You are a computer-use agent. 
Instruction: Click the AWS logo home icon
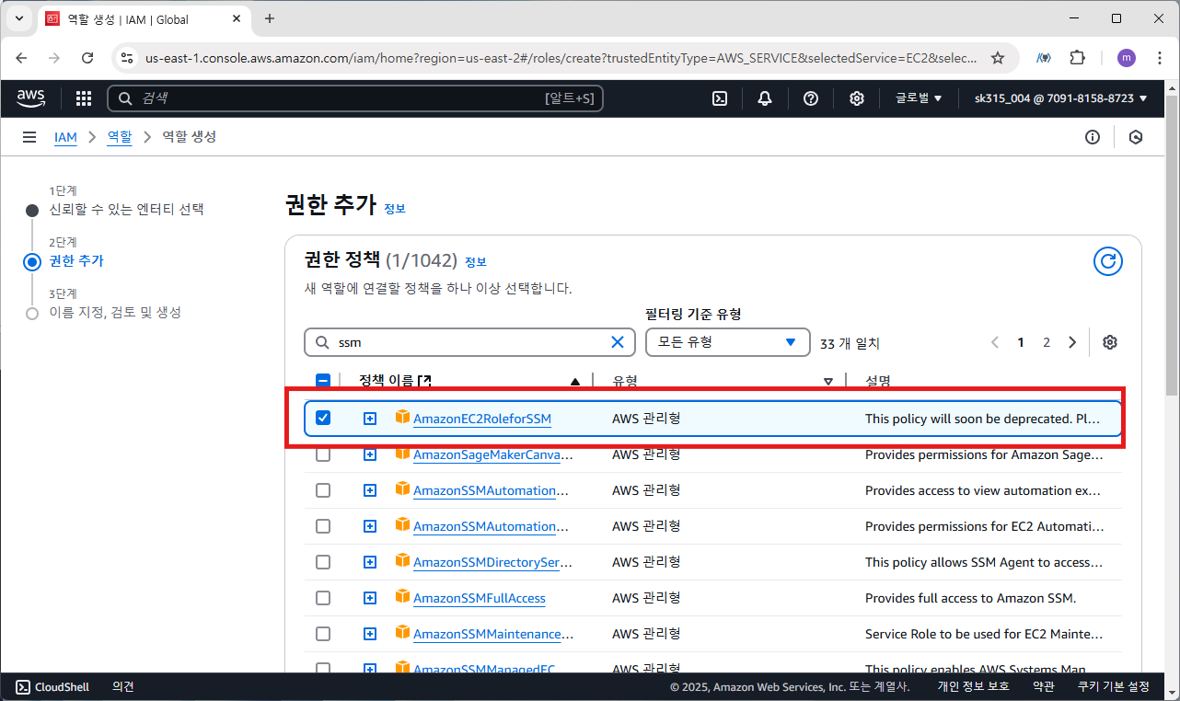31,98
